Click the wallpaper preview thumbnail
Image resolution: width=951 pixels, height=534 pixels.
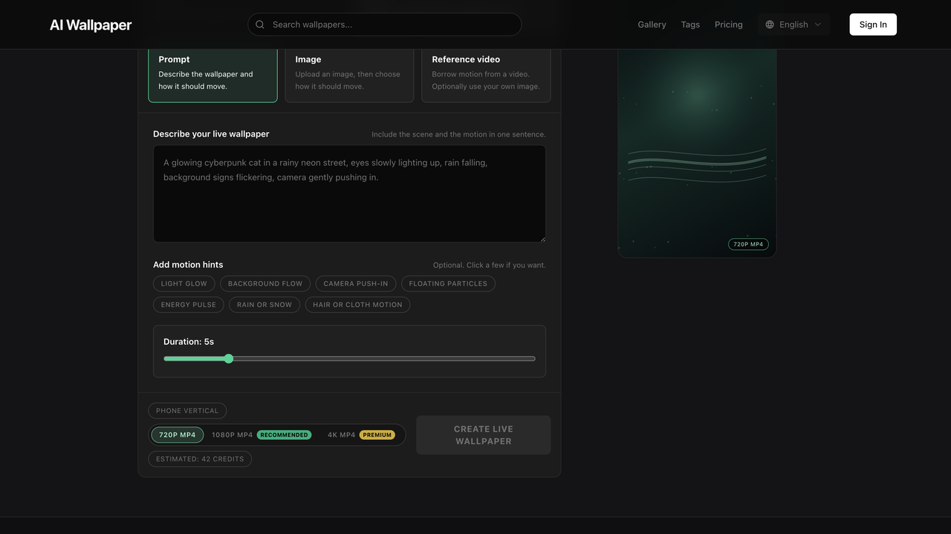click(x=697, y=154)
